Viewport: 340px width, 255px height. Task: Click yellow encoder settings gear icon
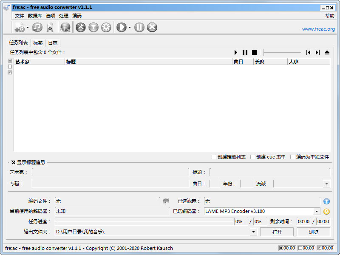326,211
